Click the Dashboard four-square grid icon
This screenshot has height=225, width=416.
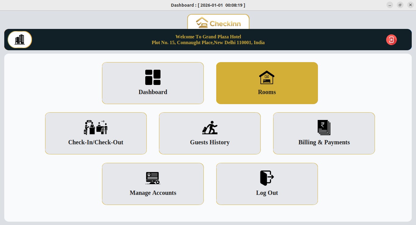(153, 77)
